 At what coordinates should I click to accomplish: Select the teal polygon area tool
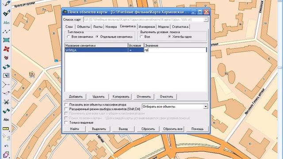6,40
